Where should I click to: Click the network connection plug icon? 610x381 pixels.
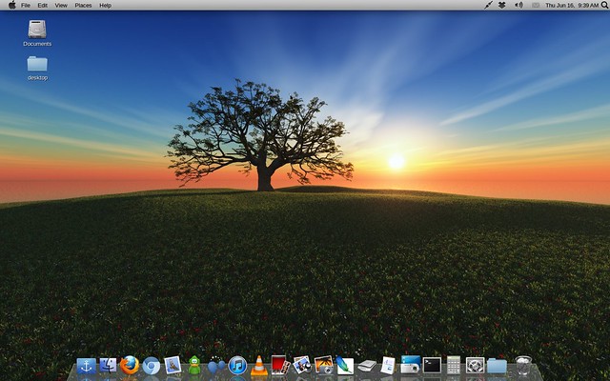[488, 5]
